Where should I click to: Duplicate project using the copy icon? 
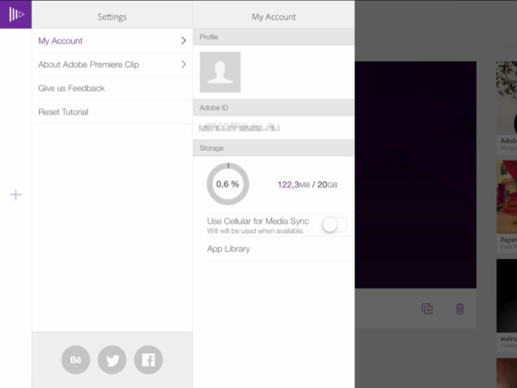point(427,309)
